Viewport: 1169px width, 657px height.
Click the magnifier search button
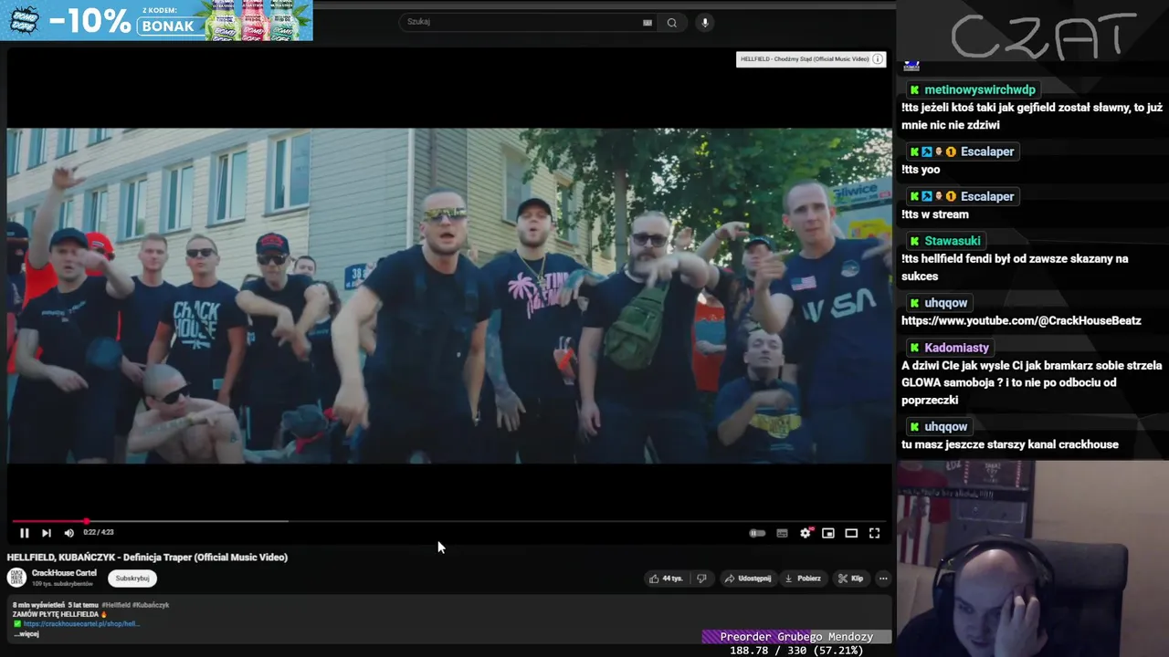click(672, 23)
